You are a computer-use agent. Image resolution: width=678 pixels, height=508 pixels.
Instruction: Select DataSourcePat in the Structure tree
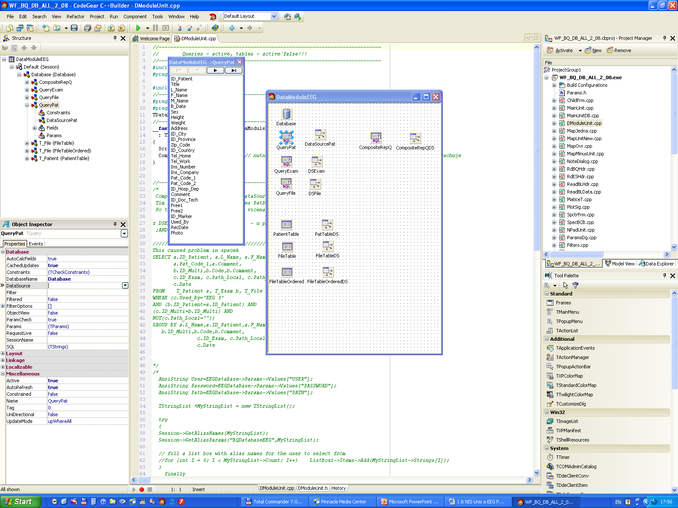62,120
